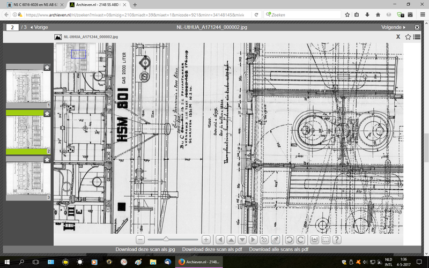Open the Windows action center notifications
The width and height of the screenshot is (429, 268).
point(419,262)
